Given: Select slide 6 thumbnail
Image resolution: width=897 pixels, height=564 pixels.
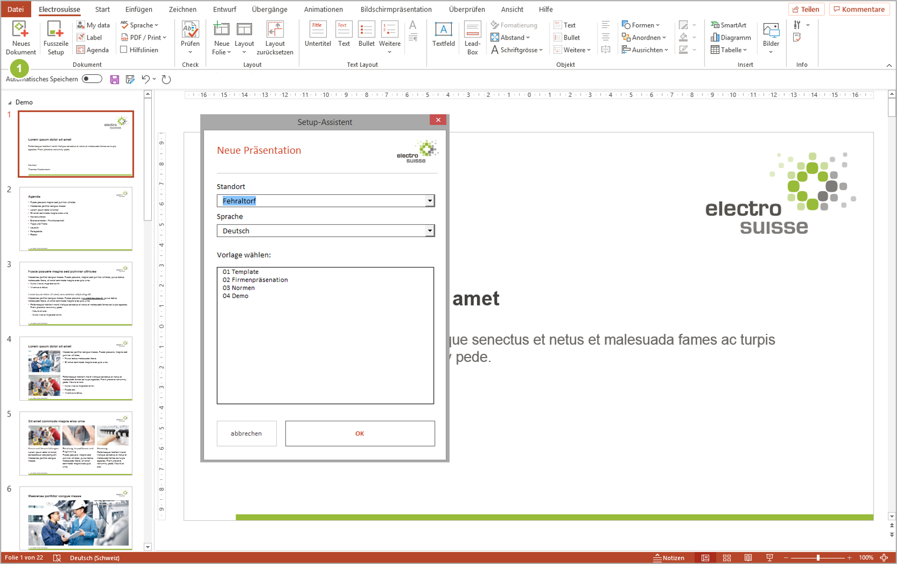Looking at the screenshot, I should (76, 518).
